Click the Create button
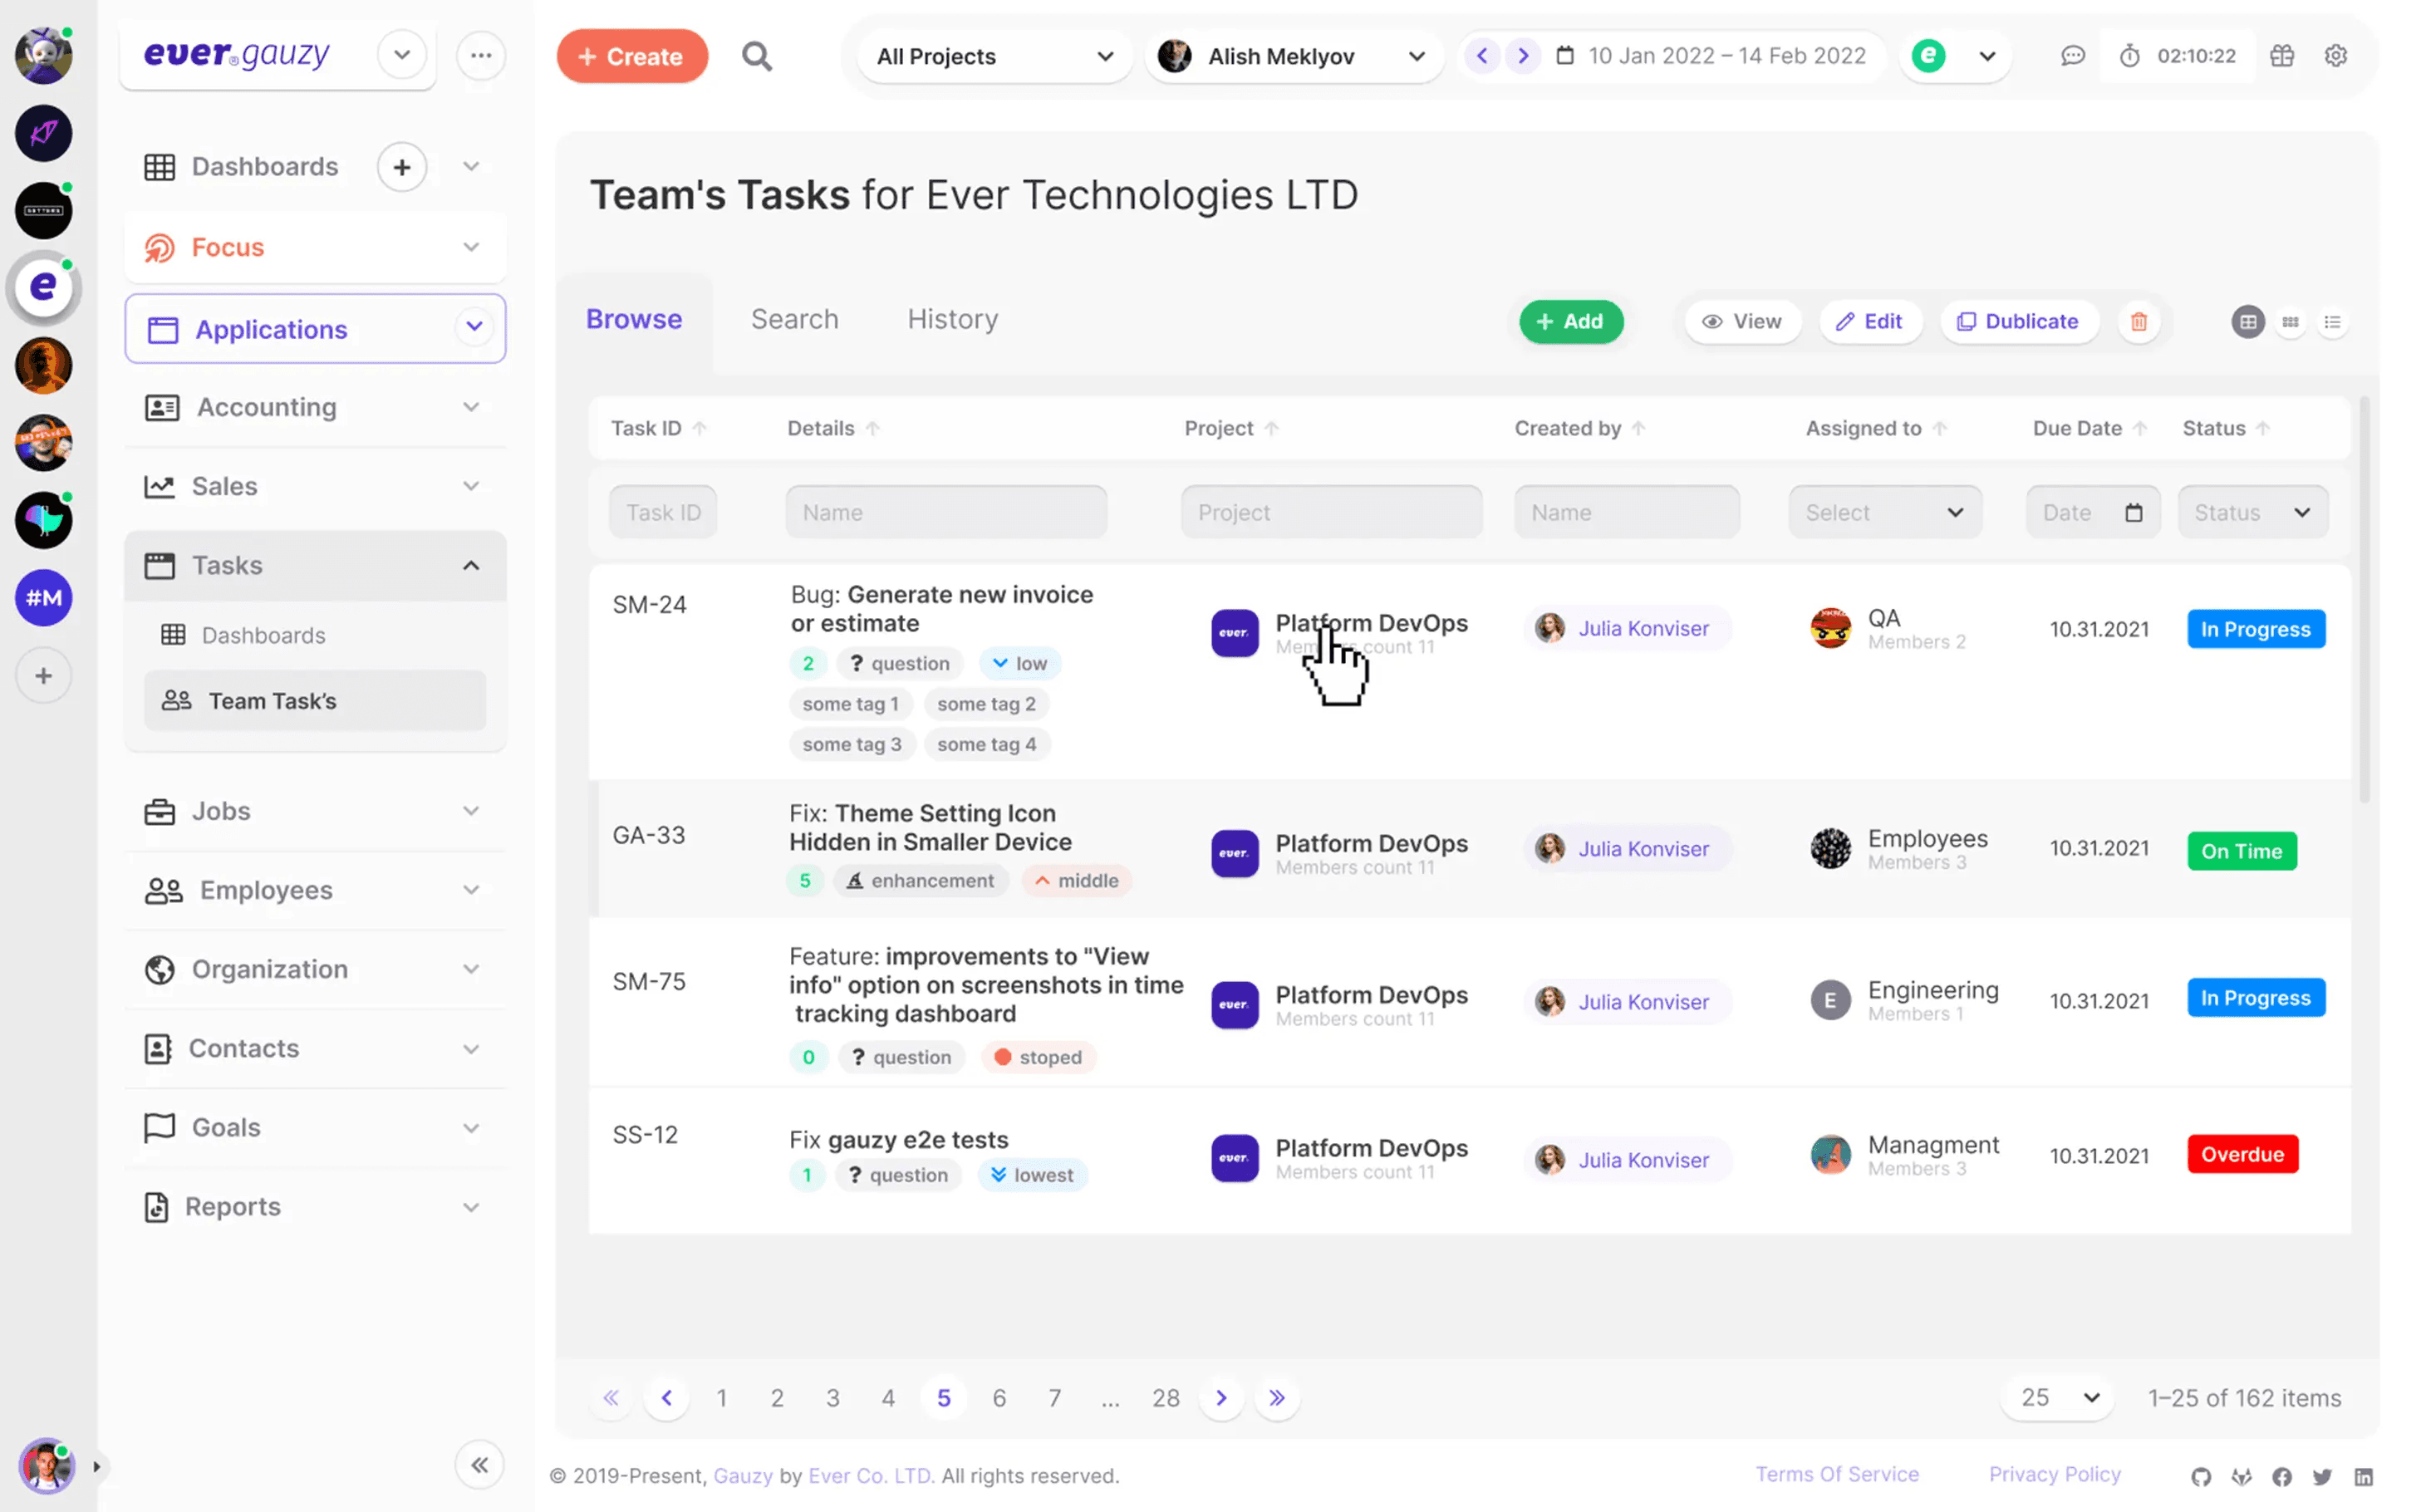The width and height of the screenshot is (2416, 1512). coord(632,56)
